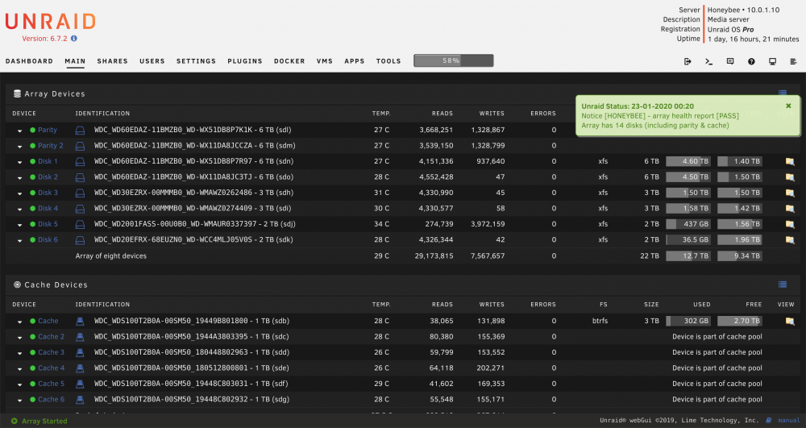Click the green status ball for Parity

click(x=32, y=131)
